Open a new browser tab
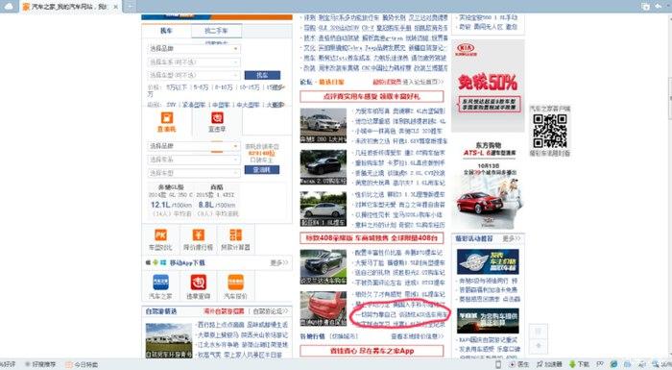This screenshot has height=370, width=672. pyautogui.click(x=130, y=7)
